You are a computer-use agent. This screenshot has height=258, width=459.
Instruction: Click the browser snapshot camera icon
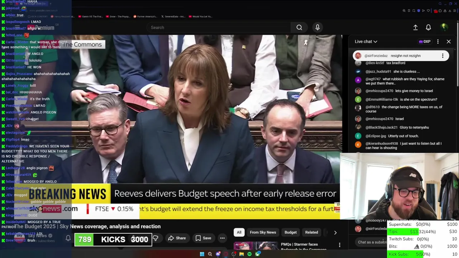414,11
